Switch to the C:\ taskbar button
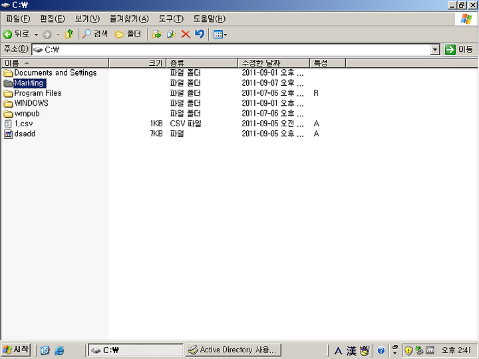This screenshot has height=359, width=479. (136, 350)
